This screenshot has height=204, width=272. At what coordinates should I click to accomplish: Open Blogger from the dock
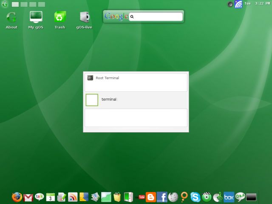[x=151, y=197]
